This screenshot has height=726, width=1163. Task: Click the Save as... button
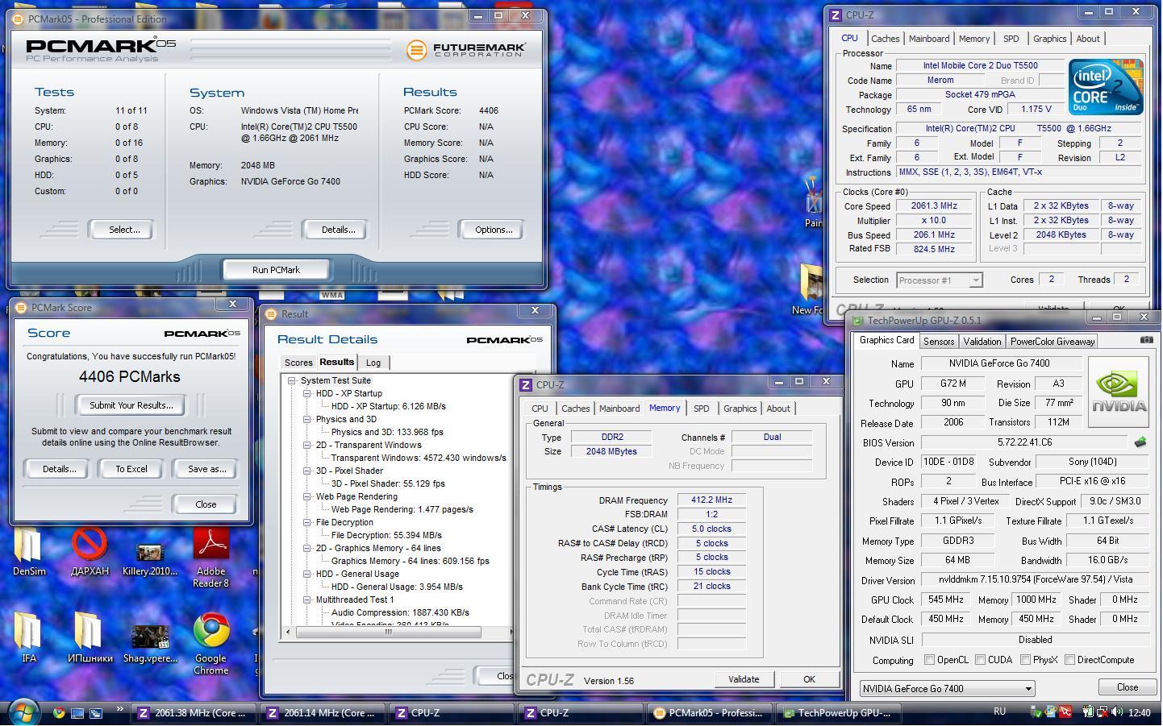coord(206,469)
